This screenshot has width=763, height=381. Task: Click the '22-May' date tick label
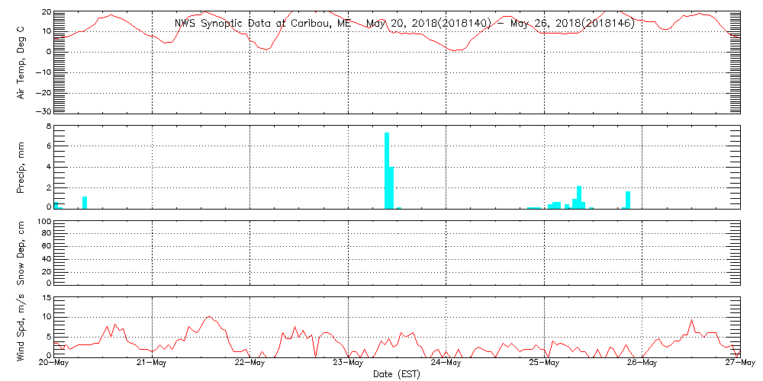pyautogui.click(x=250, y=363)
